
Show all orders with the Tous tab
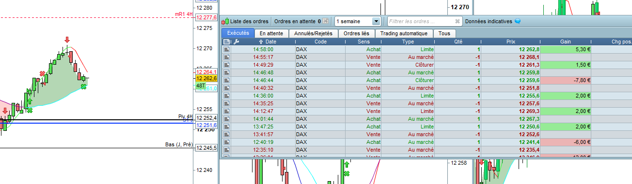[x=444, y=33]
